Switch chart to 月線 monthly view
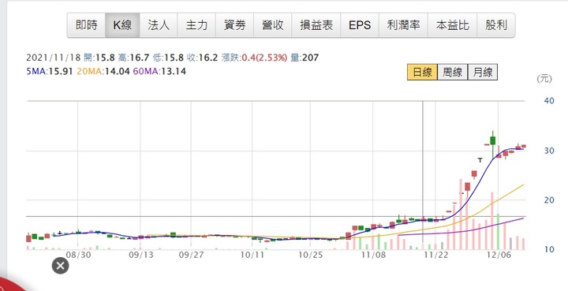Image resolution: width=568 pixels, height=291 pixels. pos(483,72)
